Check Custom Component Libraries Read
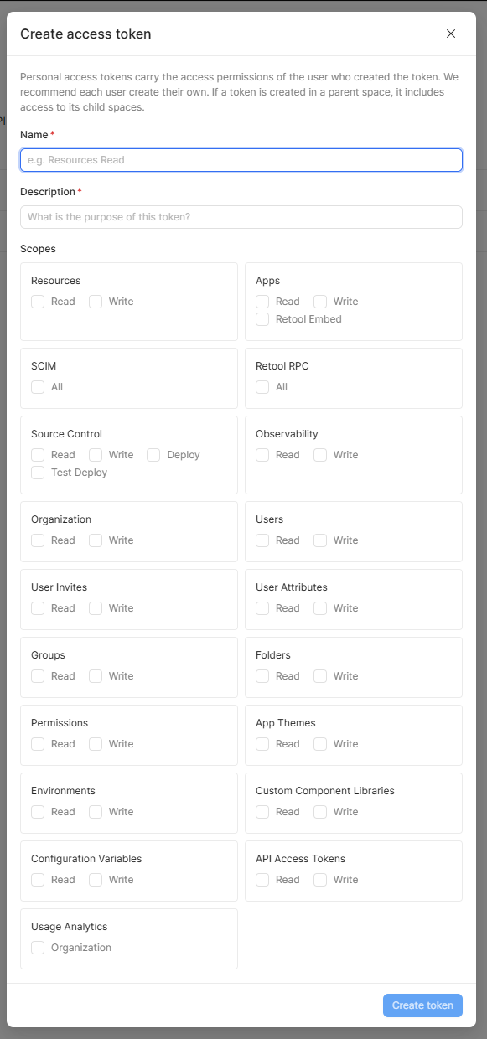 click(262, 812)
